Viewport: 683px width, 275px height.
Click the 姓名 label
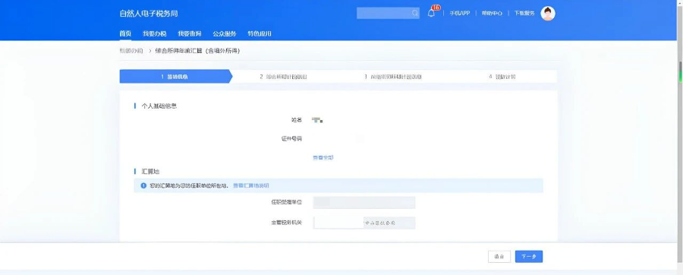(297, 120)
